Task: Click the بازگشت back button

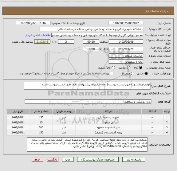Action: 53,160
